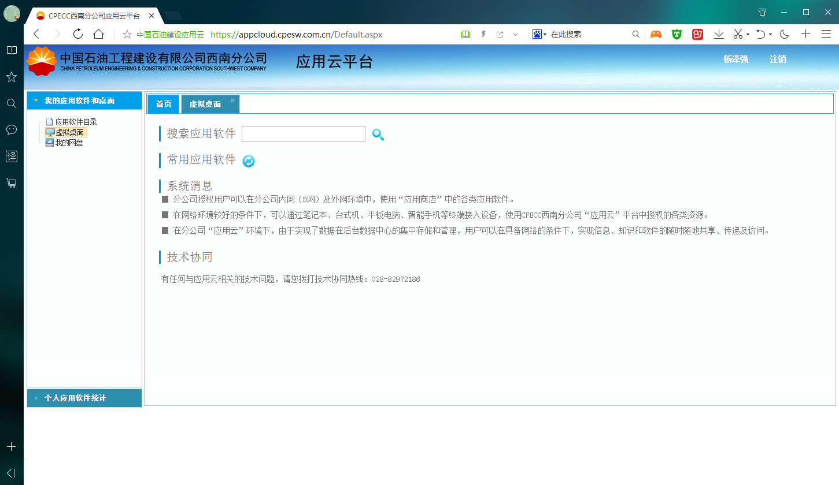Open the browser home page icon
839x485 pixels.
pos(99,34)
